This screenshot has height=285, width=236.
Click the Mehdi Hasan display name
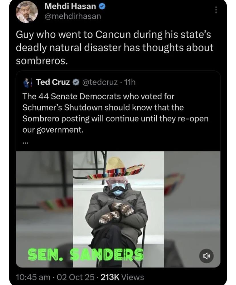click(x=70, y=6)
